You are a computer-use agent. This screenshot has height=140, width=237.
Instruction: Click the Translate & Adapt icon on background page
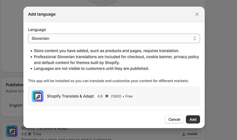[x=12, y=131]
